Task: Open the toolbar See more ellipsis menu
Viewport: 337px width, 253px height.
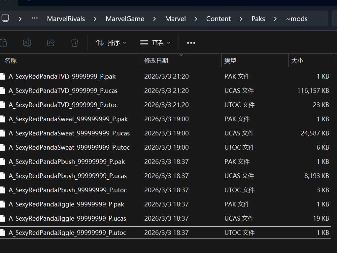Action: click(191, 43)
